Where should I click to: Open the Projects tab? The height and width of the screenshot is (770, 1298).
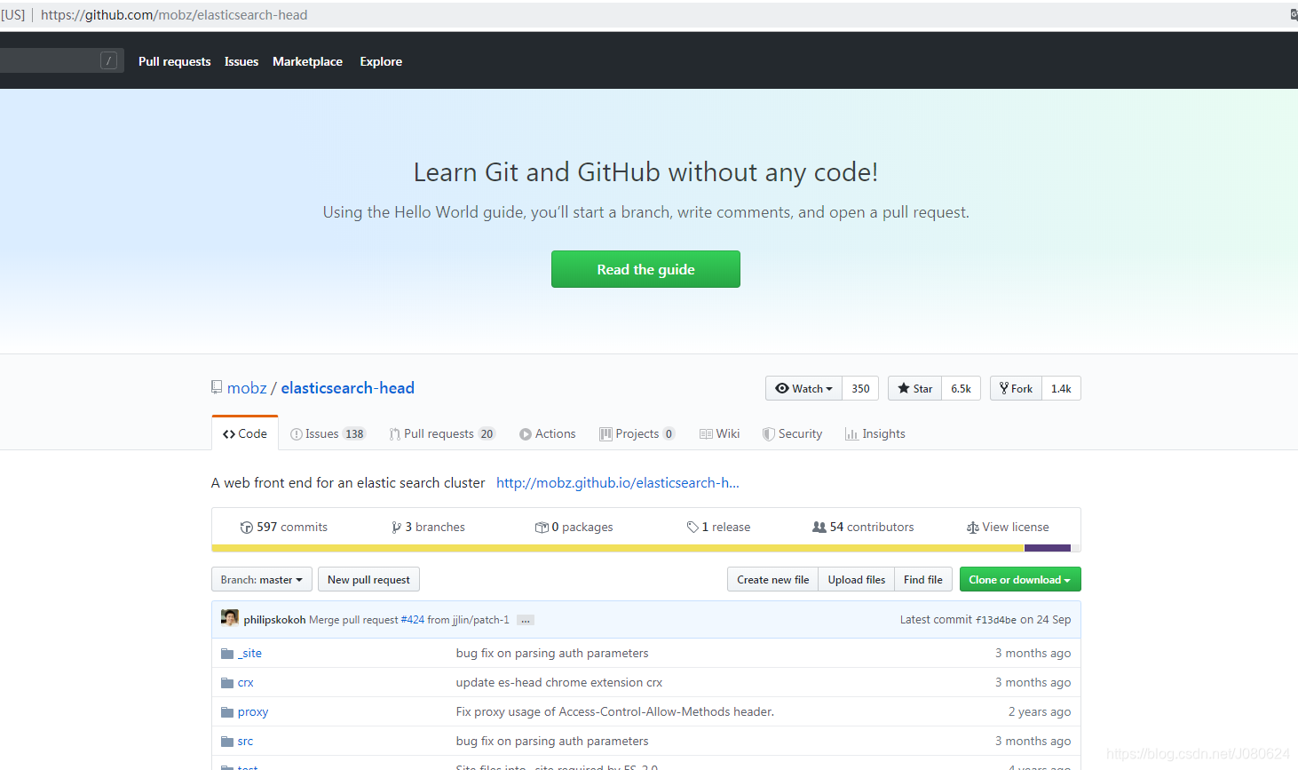pos(637,433)
